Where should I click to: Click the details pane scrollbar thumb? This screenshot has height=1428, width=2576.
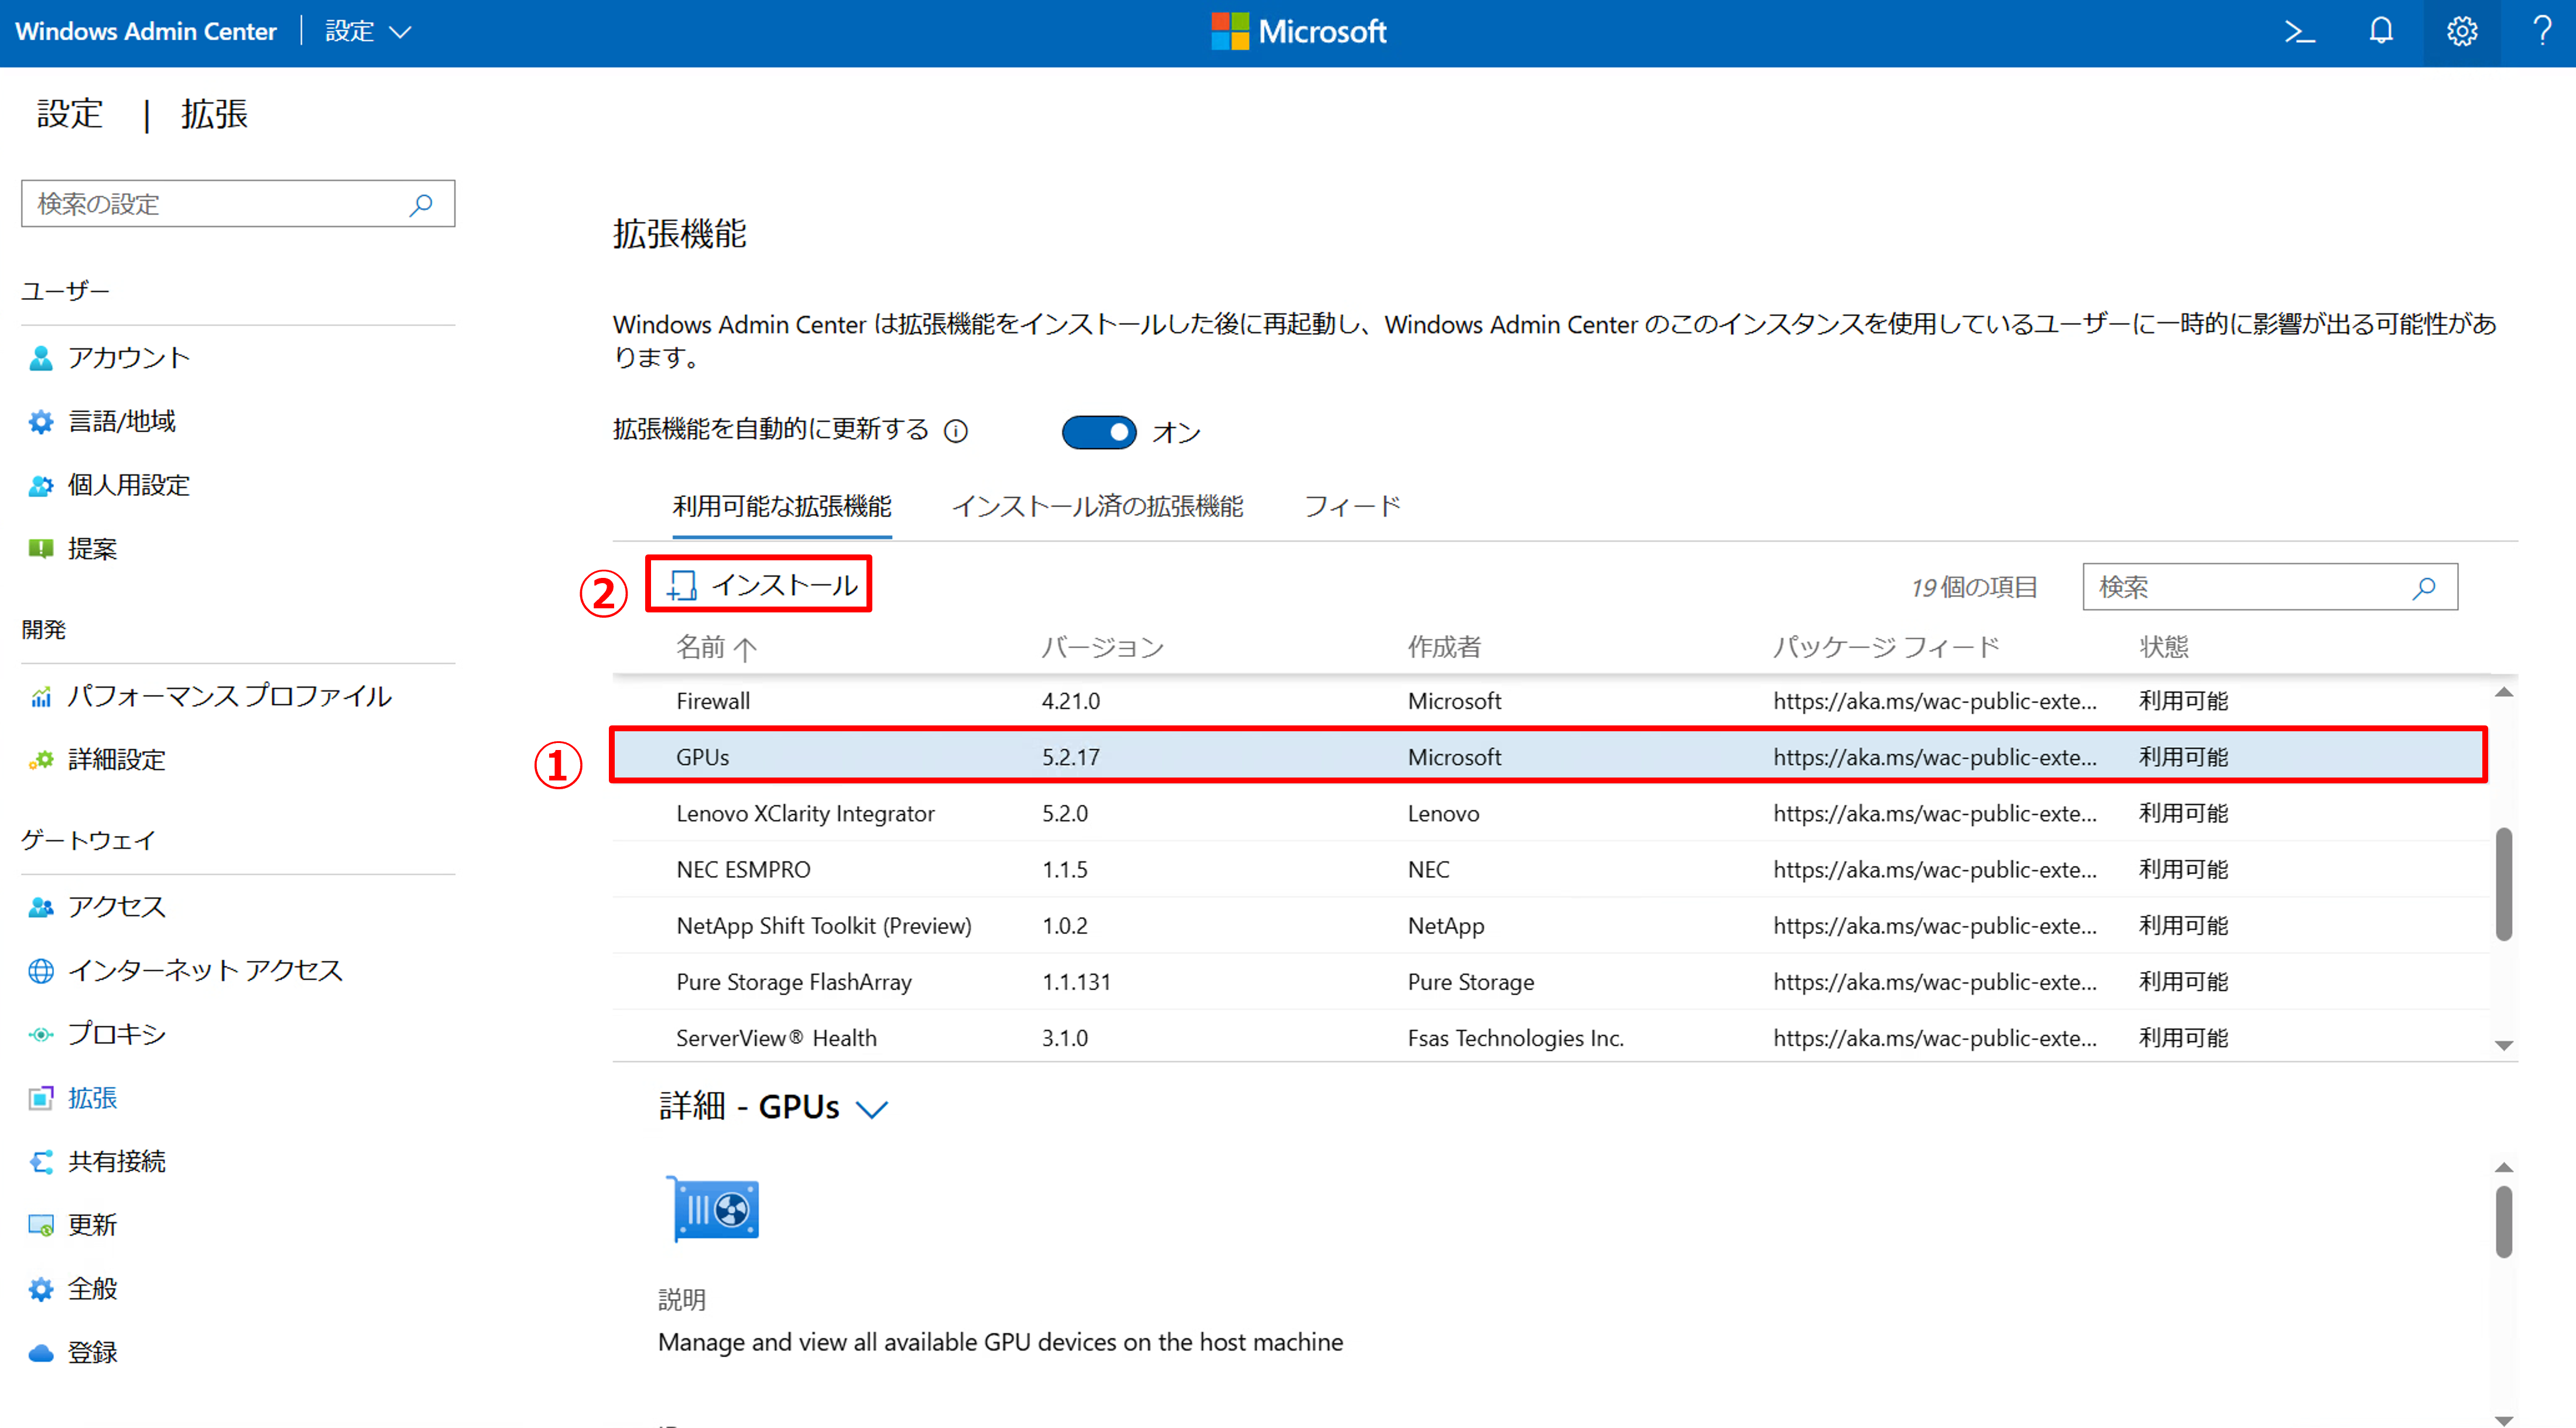(2503, 1221)
